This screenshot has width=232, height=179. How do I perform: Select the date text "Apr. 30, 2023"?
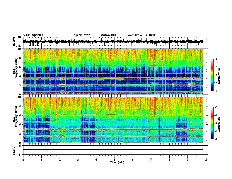[82, 35]
